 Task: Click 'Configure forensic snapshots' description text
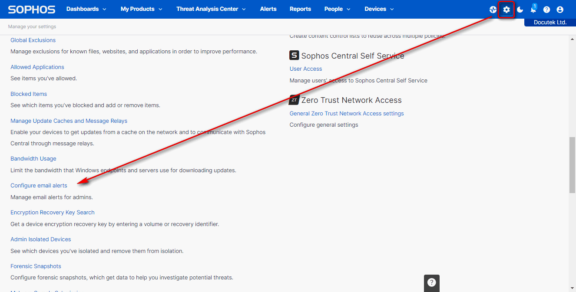tap(122, 277)
